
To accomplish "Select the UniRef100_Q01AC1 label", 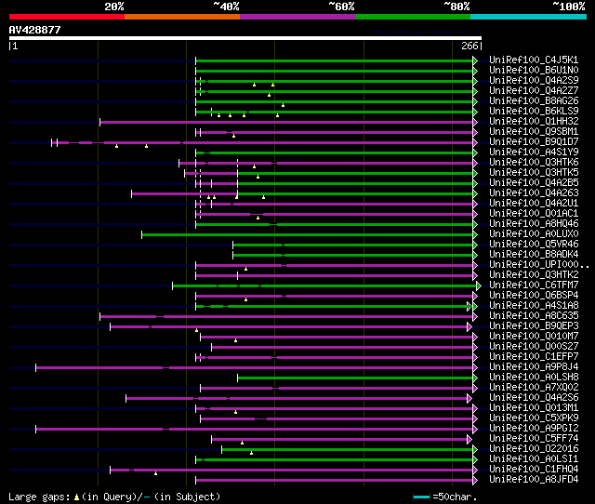I will (534, 214).
